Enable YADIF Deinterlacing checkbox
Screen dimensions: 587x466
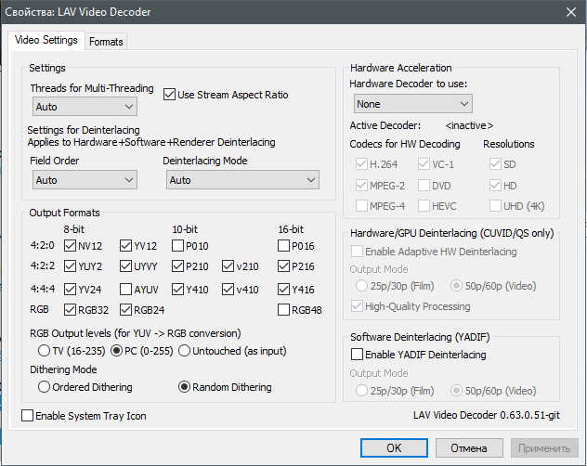coord(357,355)
